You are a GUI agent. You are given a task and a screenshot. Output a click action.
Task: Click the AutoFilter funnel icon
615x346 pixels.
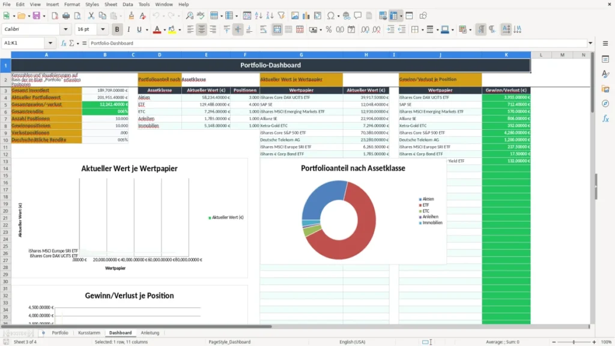(281, 16)
